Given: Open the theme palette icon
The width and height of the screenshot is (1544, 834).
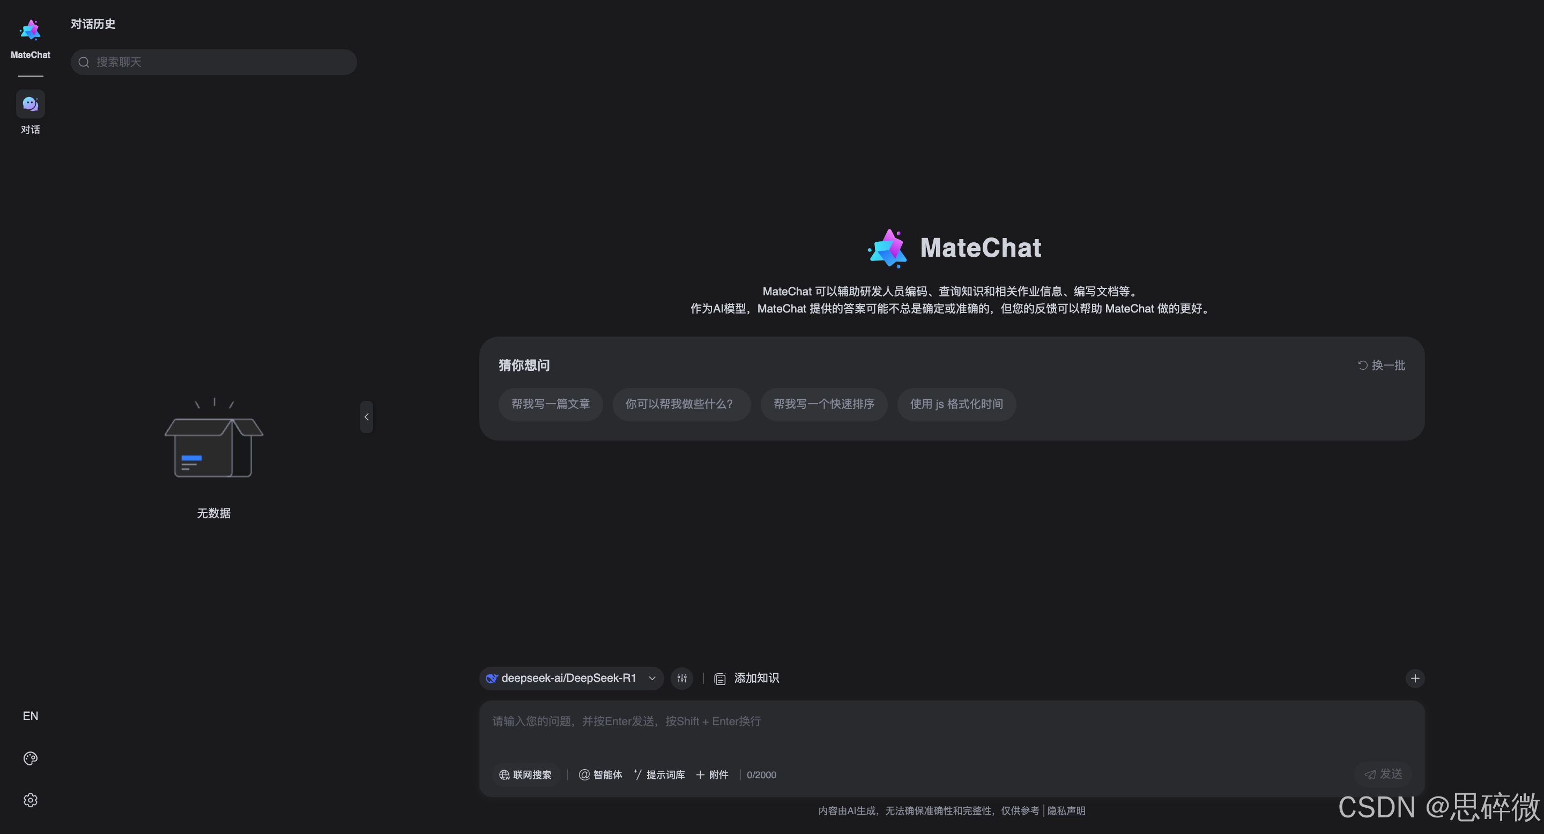Looking at the screenshot, I should tap(30, 758).
